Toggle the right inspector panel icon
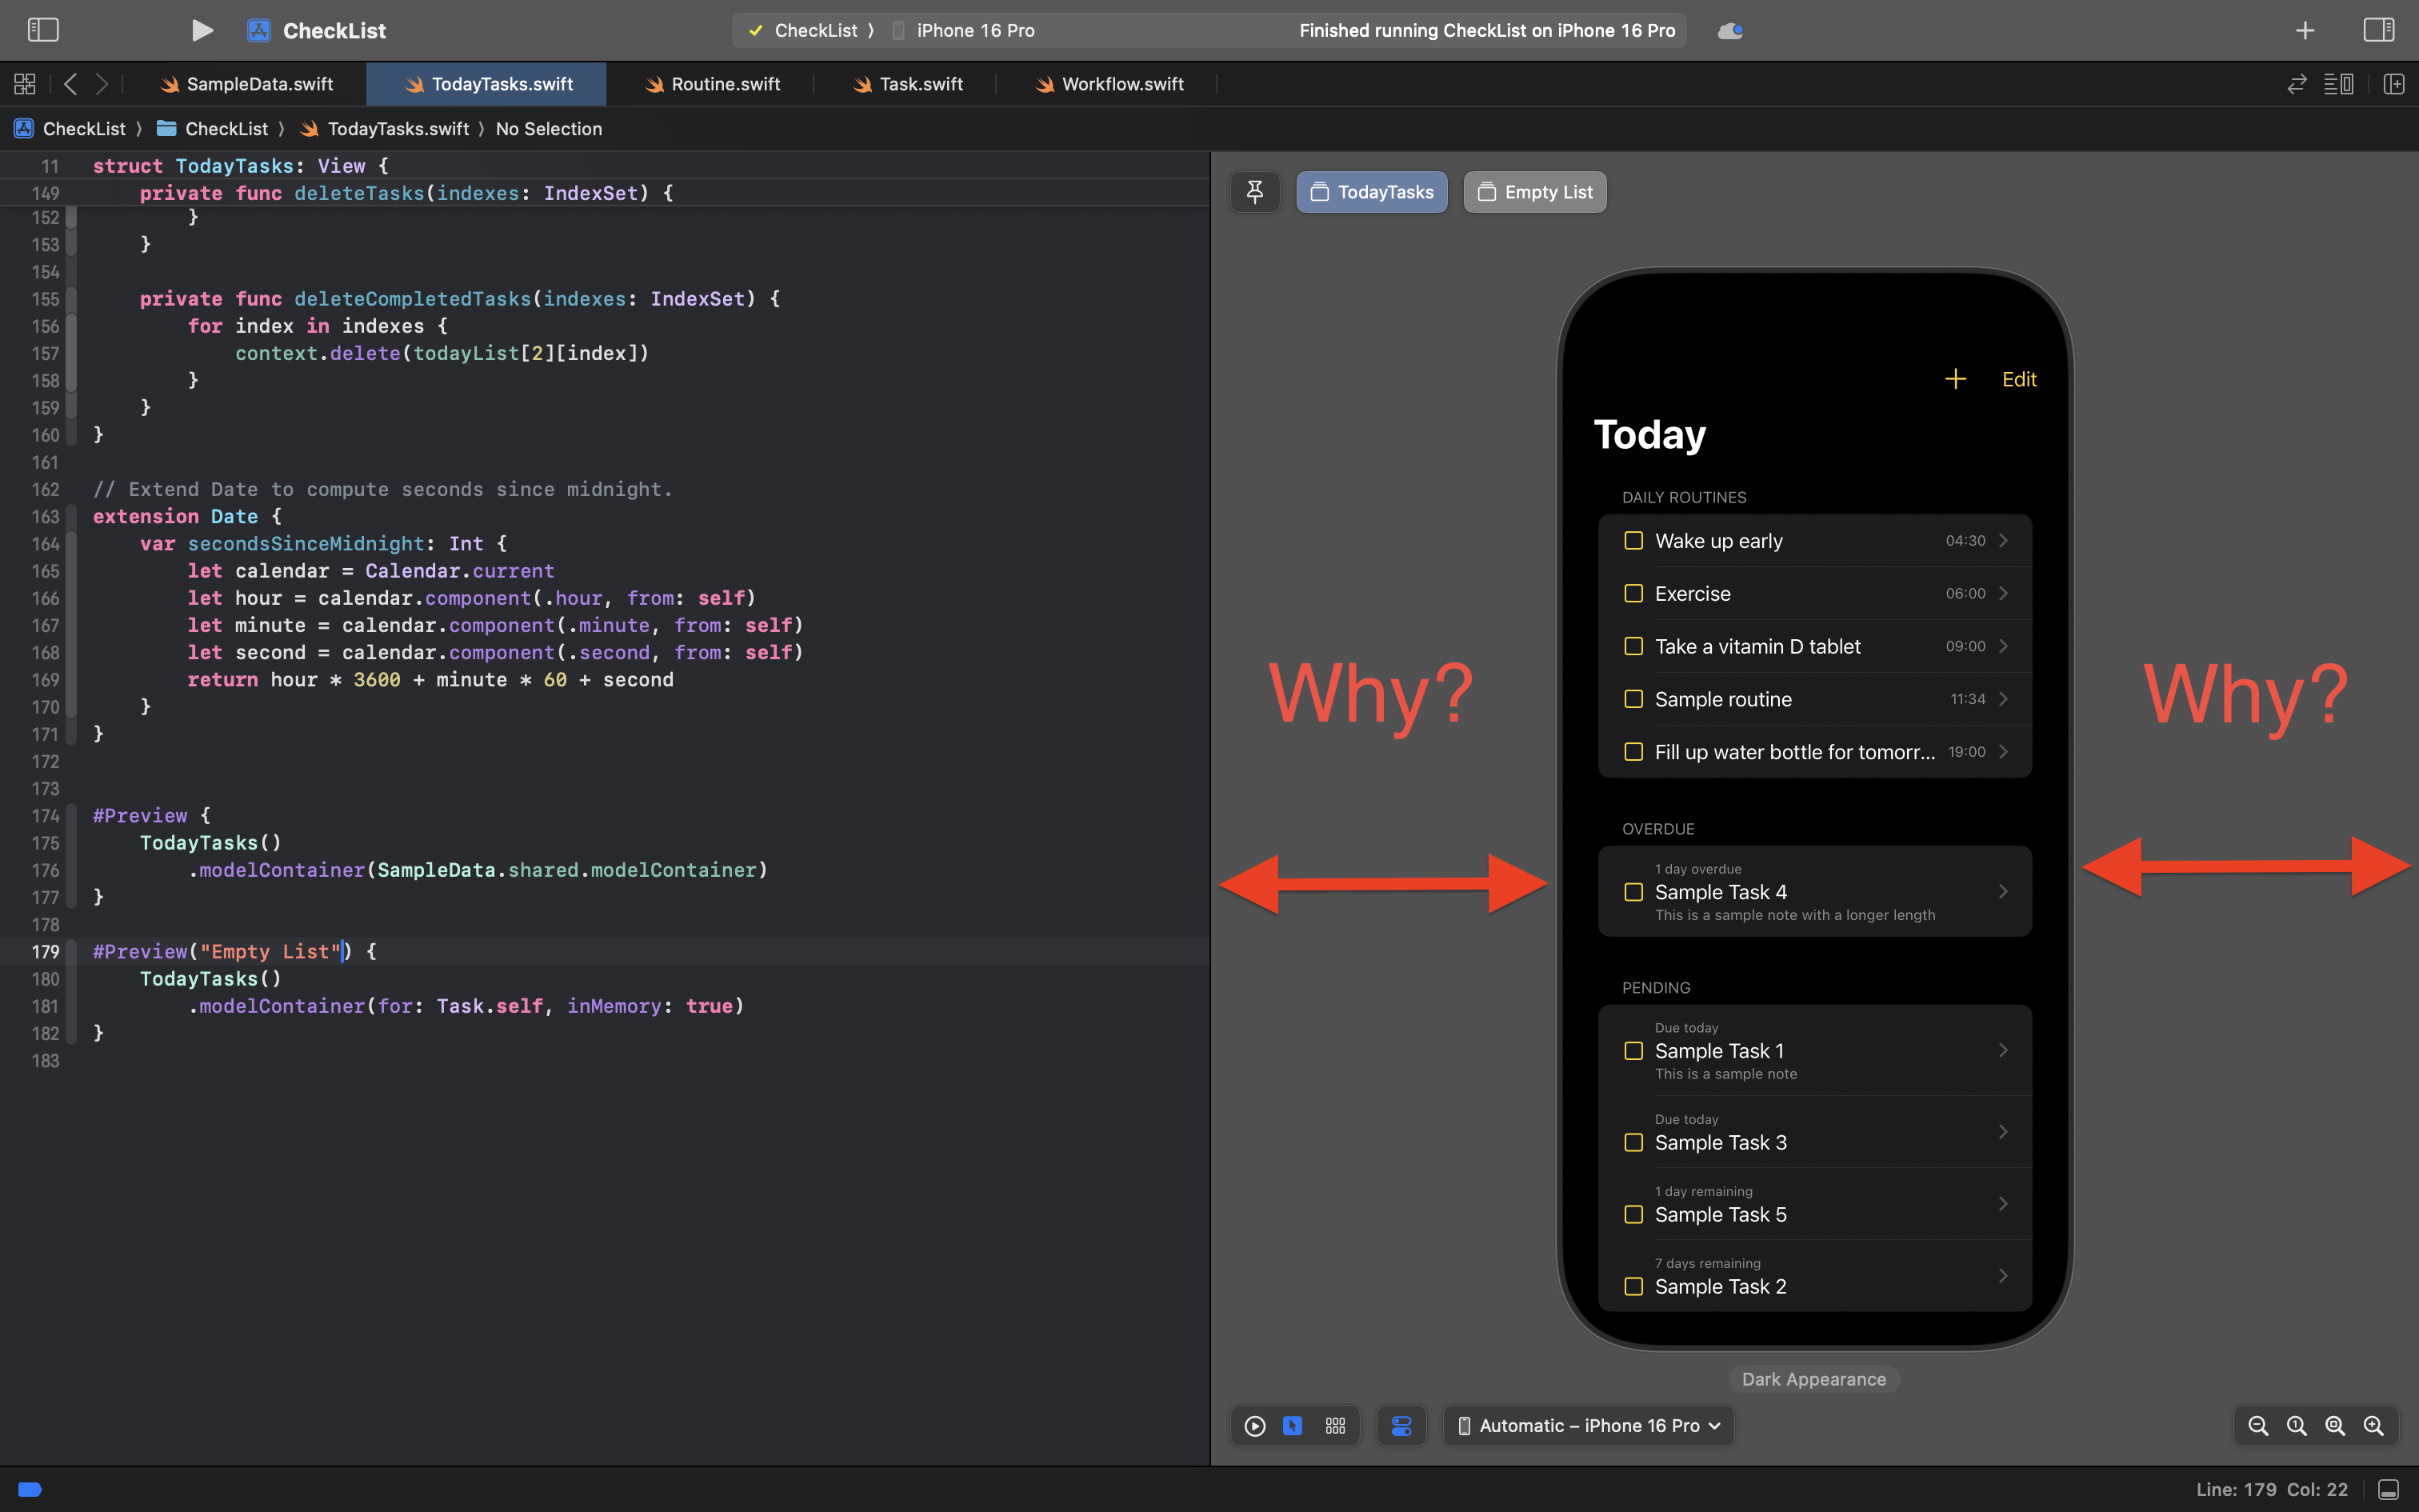The image size is (2419, 1512). pos(2378,30)
